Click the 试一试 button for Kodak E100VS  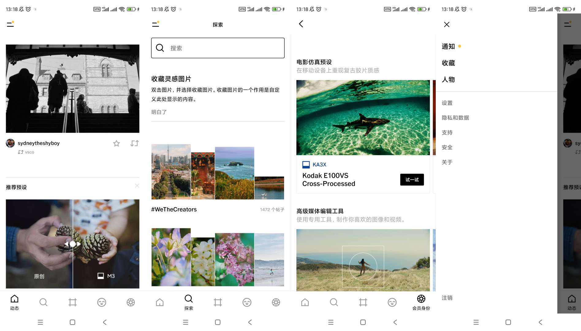pos(412,180)
